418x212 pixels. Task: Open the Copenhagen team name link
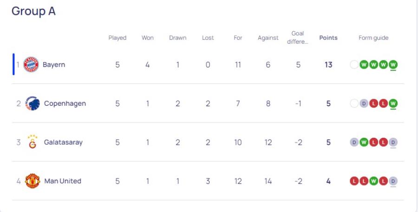pyautogui.click(x=65, y=103)
